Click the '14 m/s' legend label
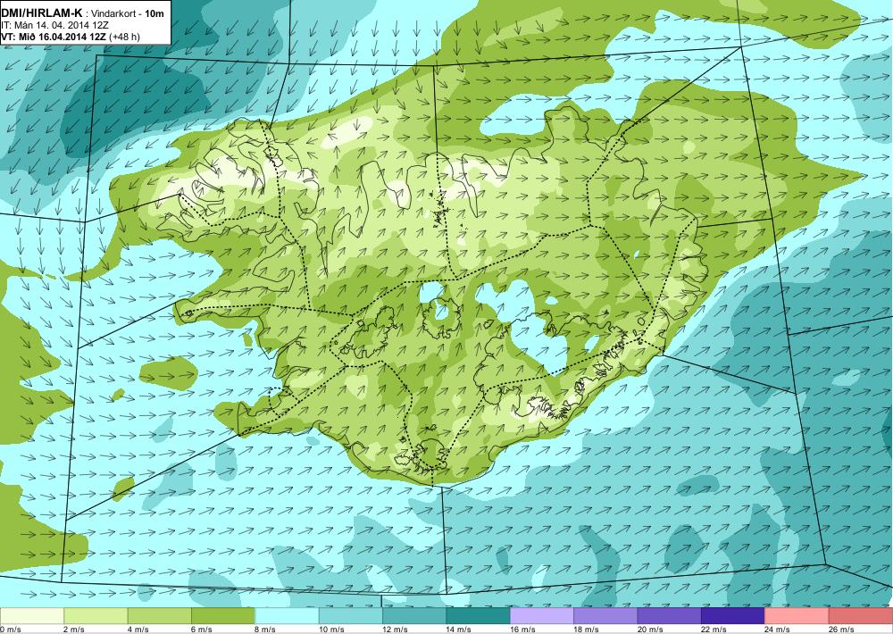This screenshot has height=634, width=893. click(x=459, y=630)
